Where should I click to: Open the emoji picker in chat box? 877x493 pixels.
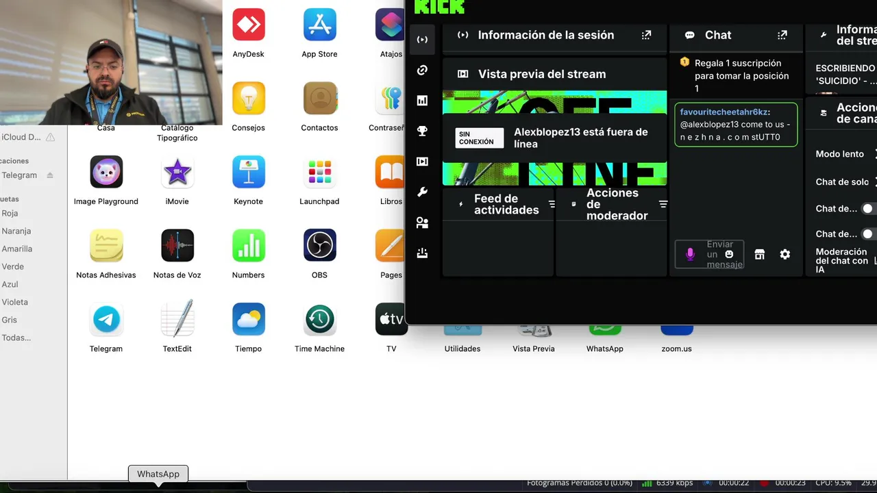729,254
